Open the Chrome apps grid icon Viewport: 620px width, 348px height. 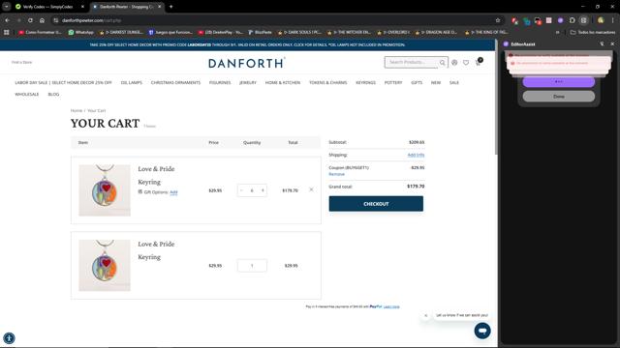7,32
